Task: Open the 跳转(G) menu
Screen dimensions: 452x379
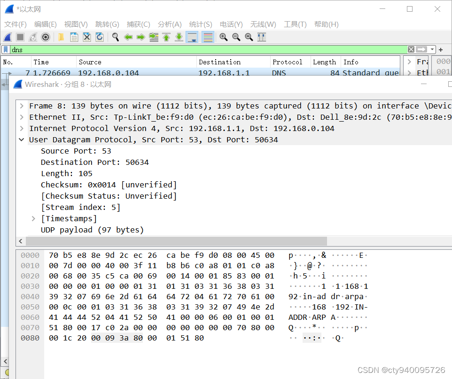Action: coord(107,24)
